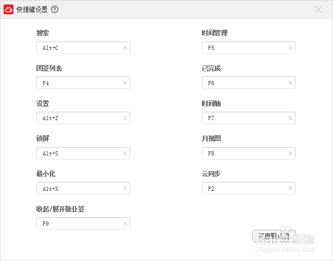Clear the 搜索 shortcut Alt+C
333x261 pixels.
click(125, 48)
